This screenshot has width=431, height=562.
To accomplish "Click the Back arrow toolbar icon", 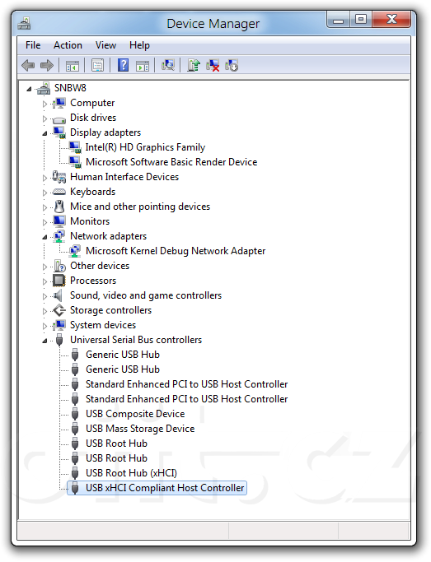I will pos(28,66).
